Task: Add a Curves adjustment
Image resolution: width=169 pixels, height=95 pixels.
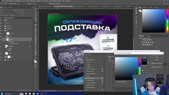Action: (147, 40)
